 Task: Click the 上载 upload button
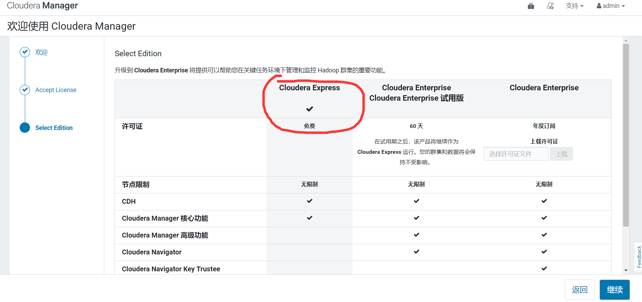tap(561, 154)
